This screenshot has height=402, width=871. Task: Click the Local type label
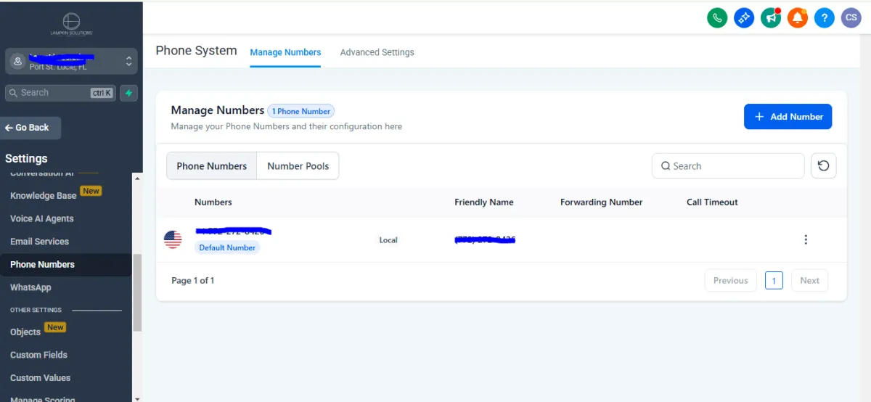(388, 240)
